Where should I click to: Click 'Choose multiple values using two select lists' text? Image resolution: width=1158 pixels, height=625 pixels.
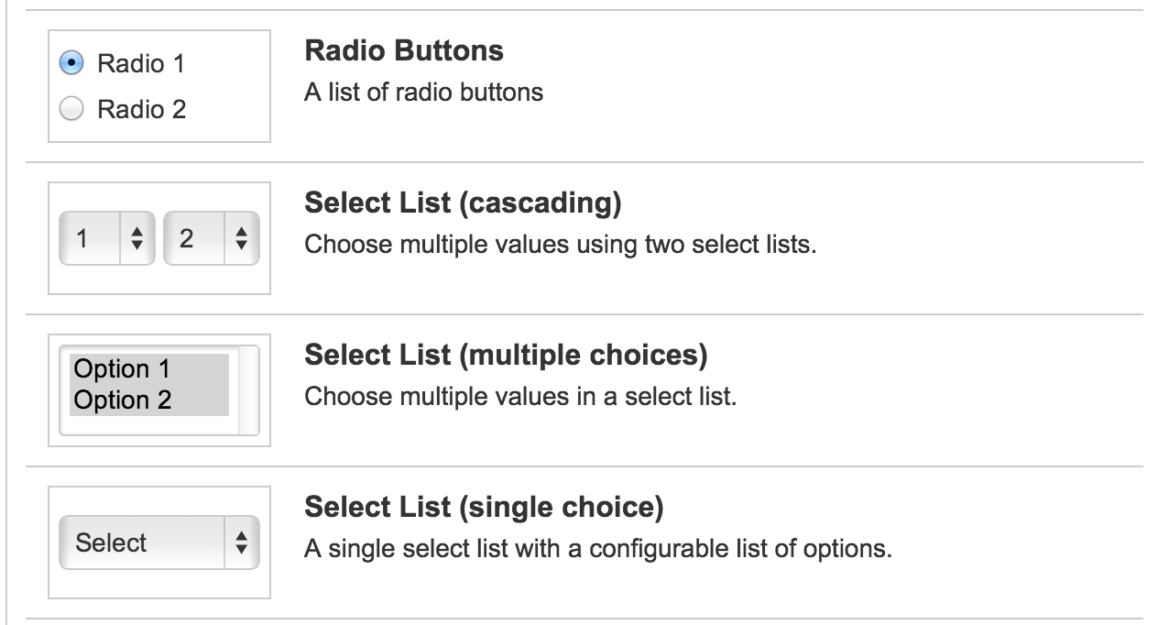pos(559,246)
